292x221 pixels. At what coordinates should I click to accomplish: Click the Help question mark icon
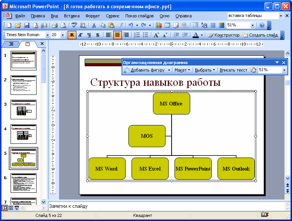pyautogui.click(x=262, y=25)
